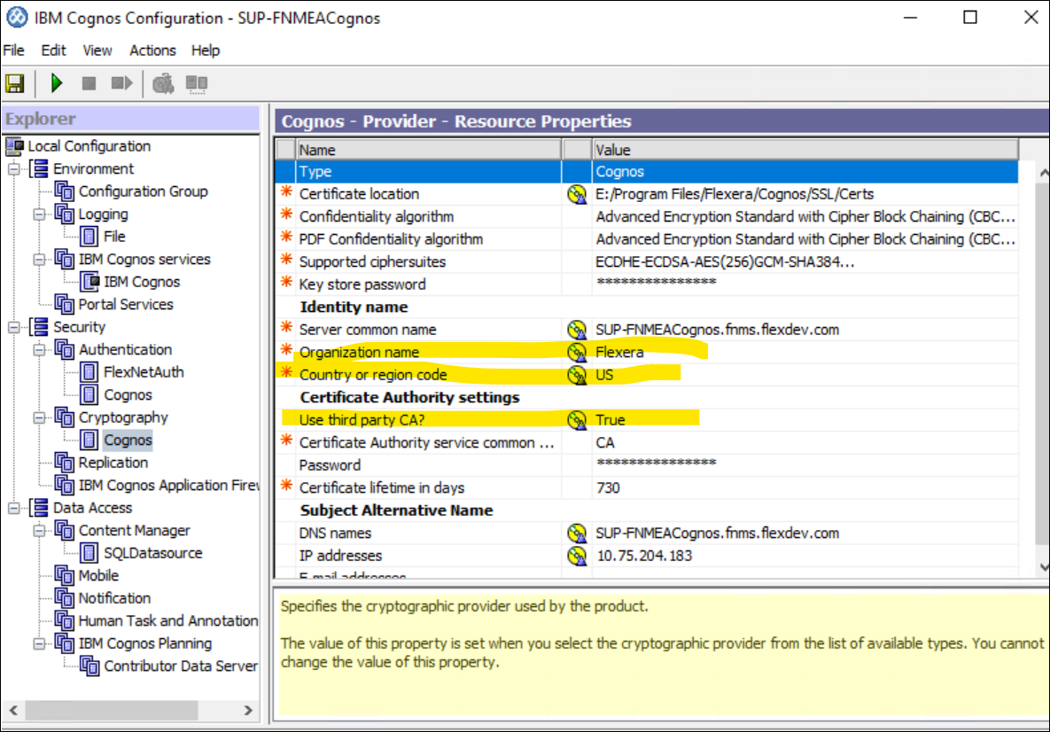Select Human Task and Annotation tree item

pyautogui.click(x=168, y=621)
